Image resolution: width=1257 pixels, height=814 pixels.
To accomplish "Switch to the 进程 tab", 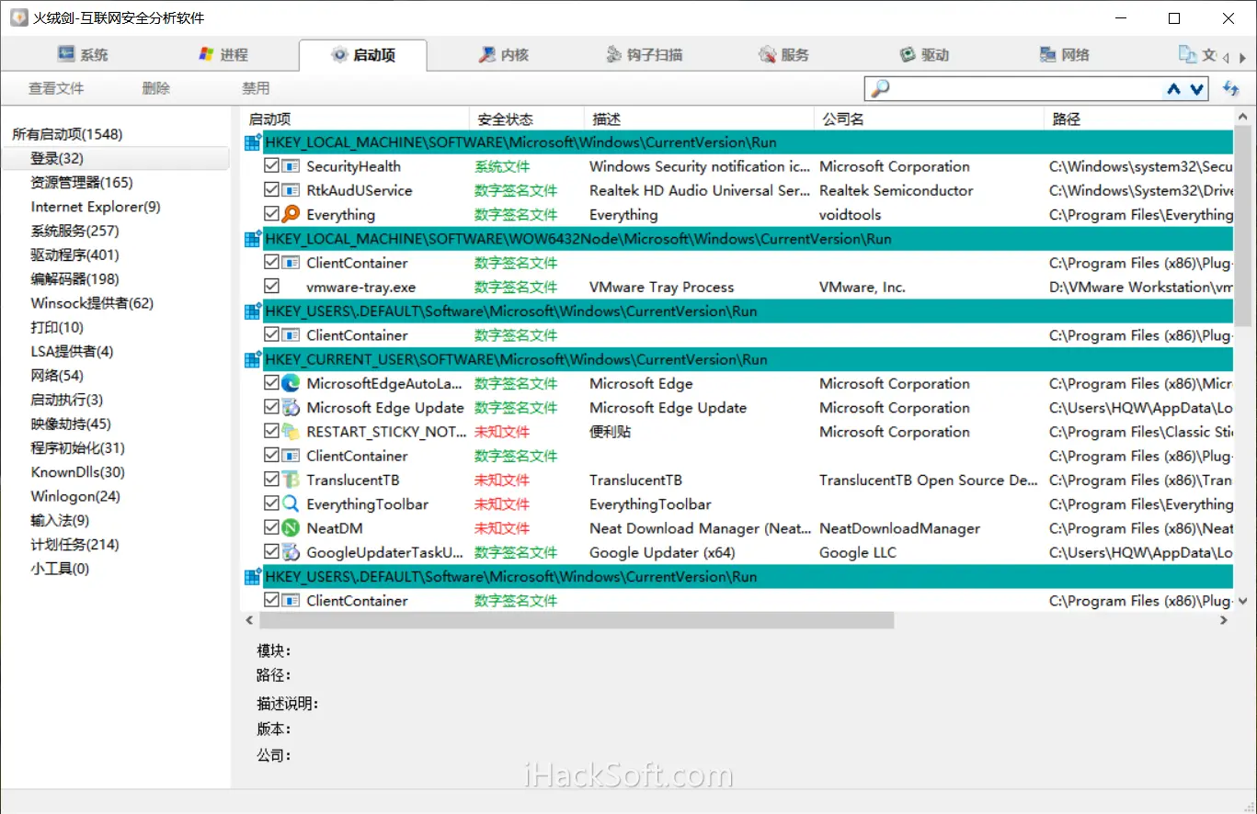I will pyautogui.click(x=223, y=55).
